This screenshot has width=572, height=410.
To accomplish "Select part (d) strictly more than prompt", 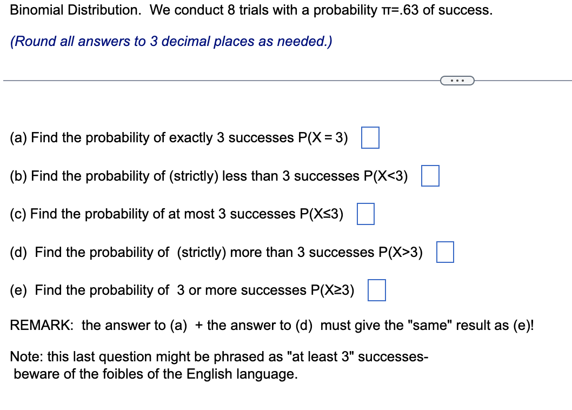I will point(216,252).
